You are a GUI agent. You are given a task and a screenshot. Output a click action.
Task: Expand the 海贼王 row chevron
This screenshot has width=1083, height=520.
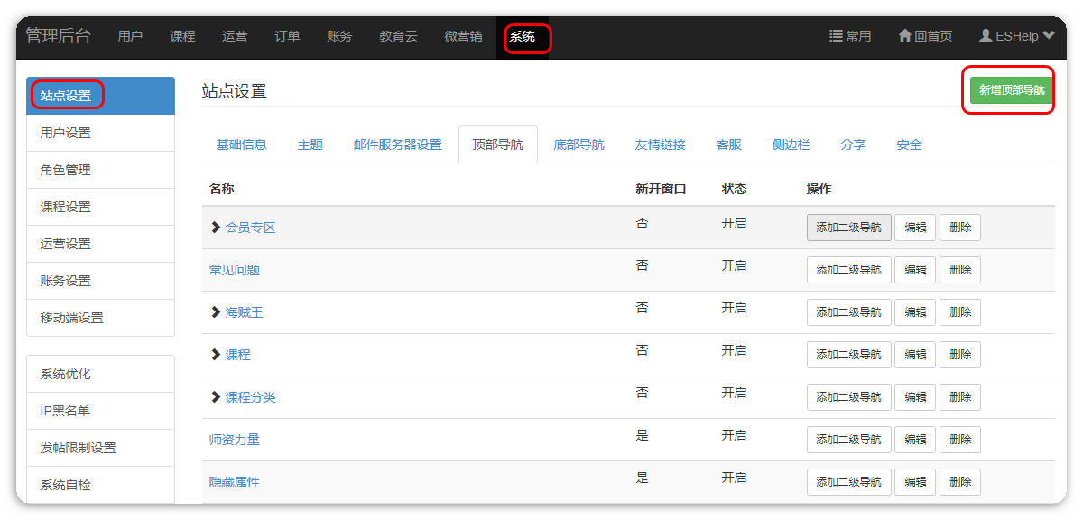(x=216, y=312)
